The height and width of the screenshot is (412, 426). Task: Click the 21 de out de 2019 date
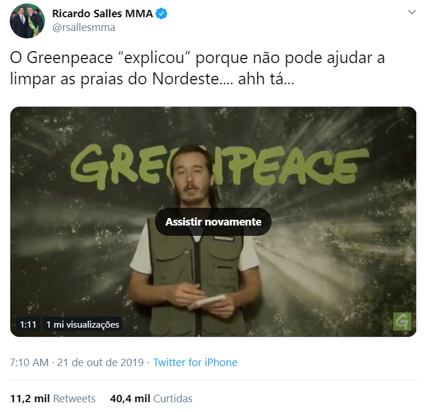point(100,362)
